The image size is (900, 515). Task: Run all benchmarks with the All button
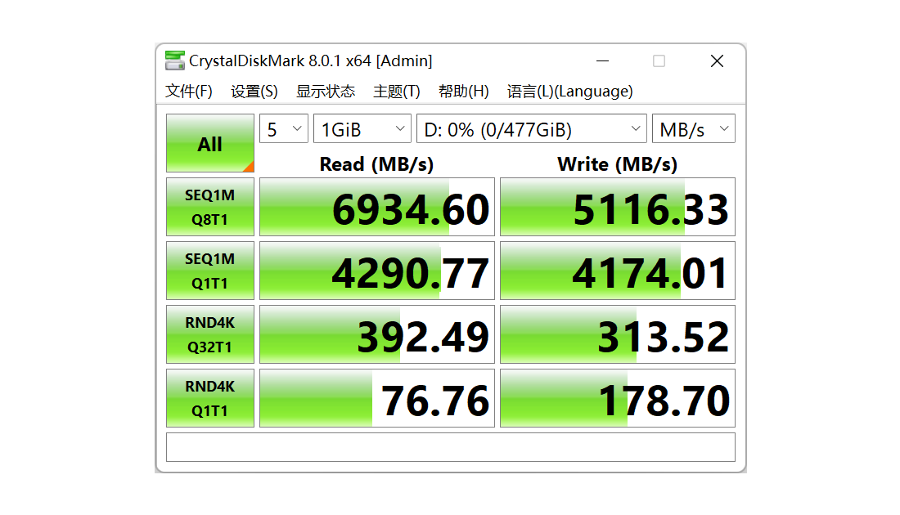pos(210,143)
